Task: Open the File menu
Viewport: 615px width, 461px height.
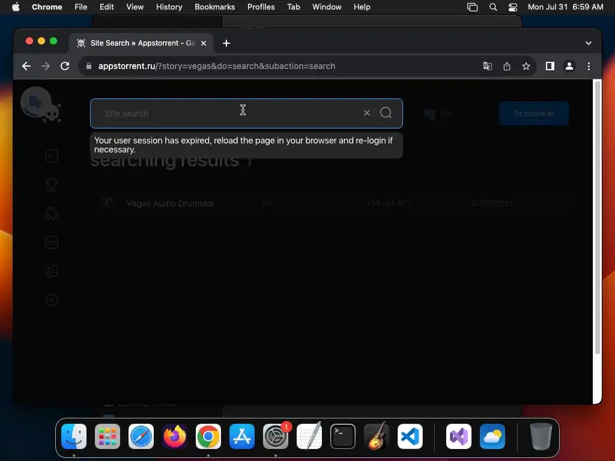Action: [81, 7]
